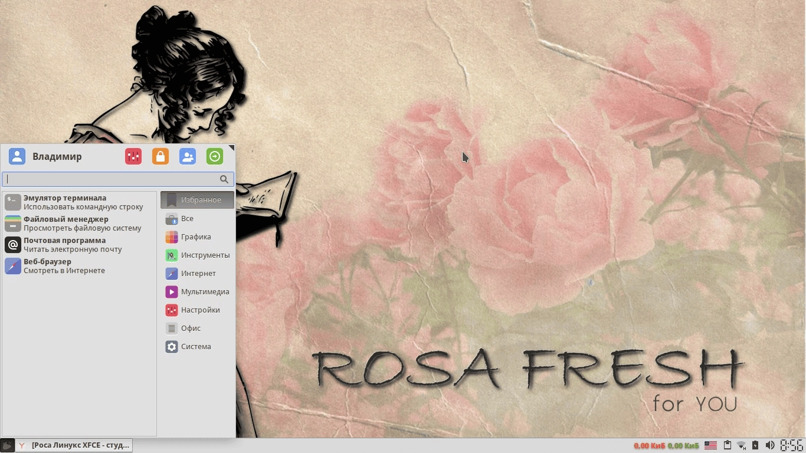Open the Интернет category

(x=197, y=273)
